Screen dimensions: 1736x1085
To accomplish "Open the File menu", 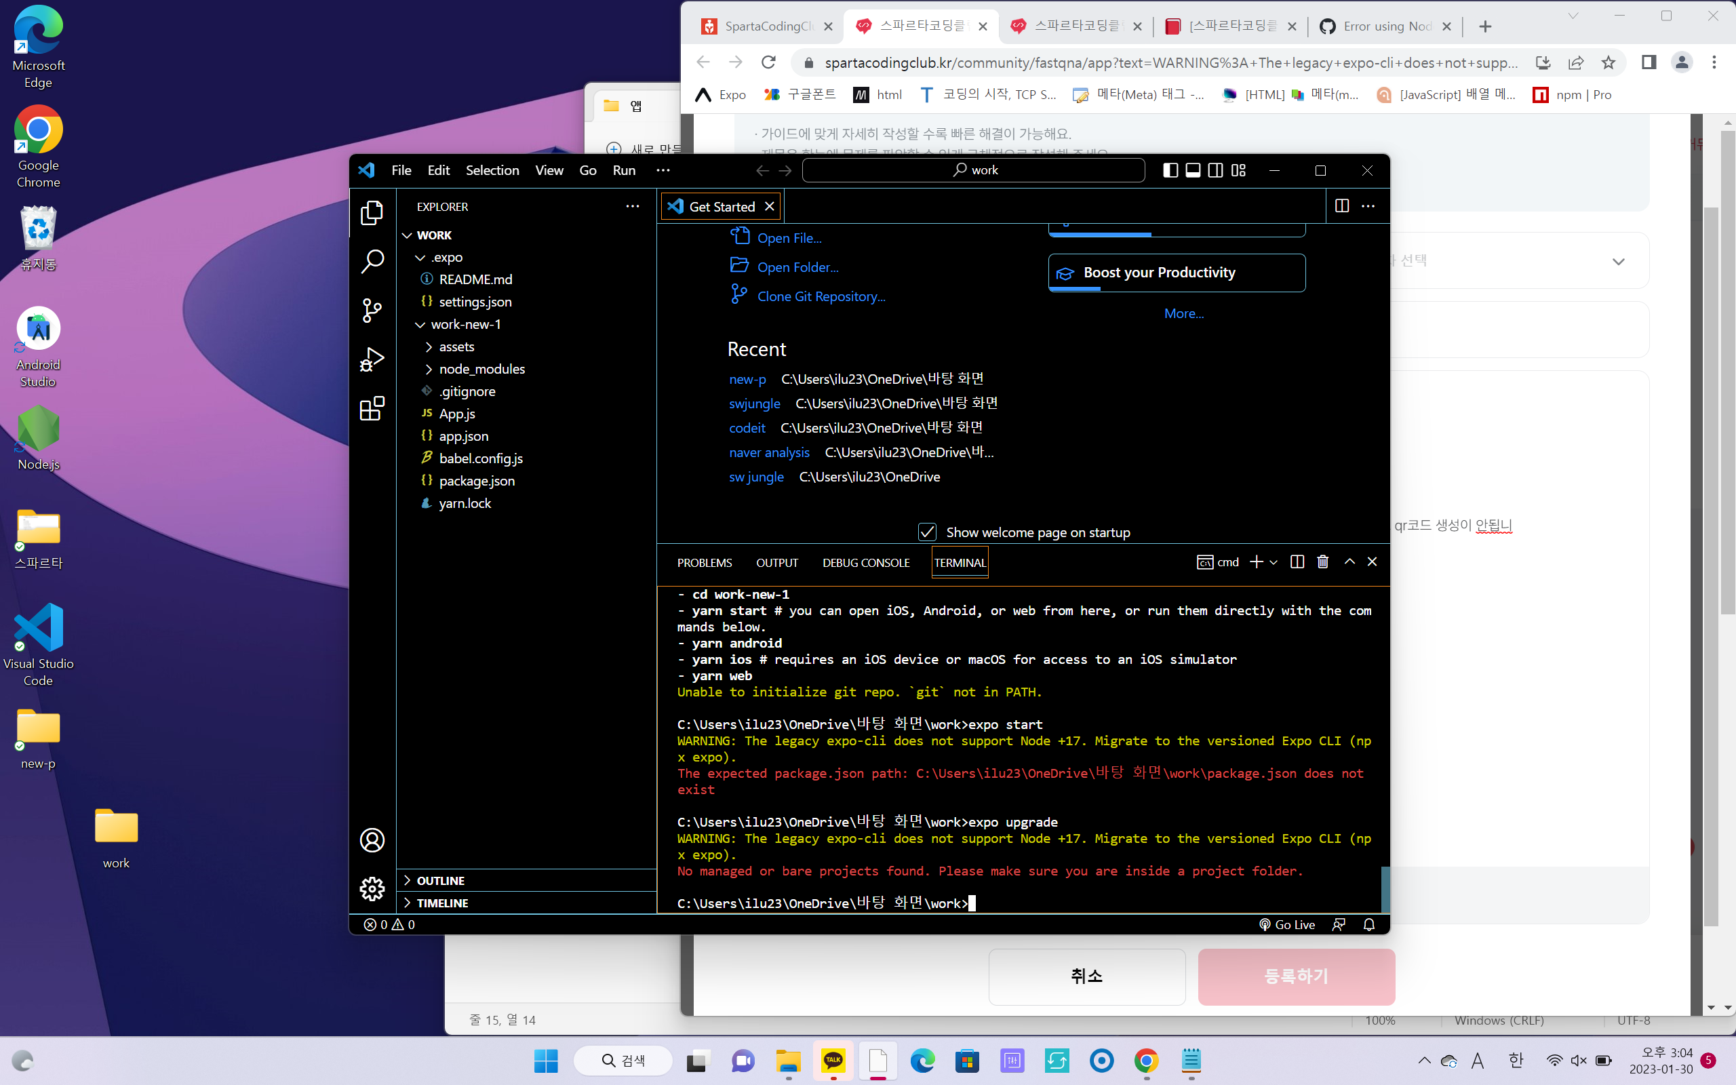I will (401, 170).
